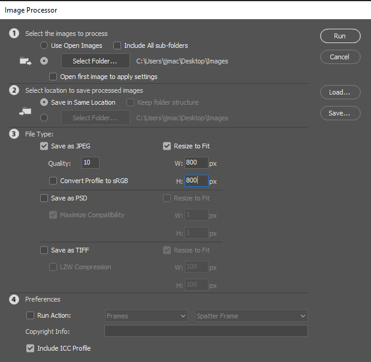Click the destination folder icon in section 2
Screen dimensions: 371x362
tap(25, 111)
